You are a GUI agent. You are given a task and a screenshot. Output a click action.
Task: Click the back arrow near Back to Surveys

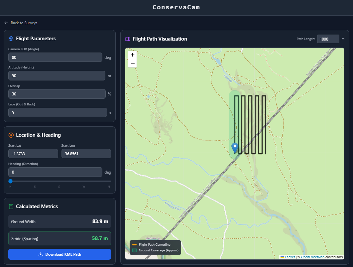tap(6, 23)
